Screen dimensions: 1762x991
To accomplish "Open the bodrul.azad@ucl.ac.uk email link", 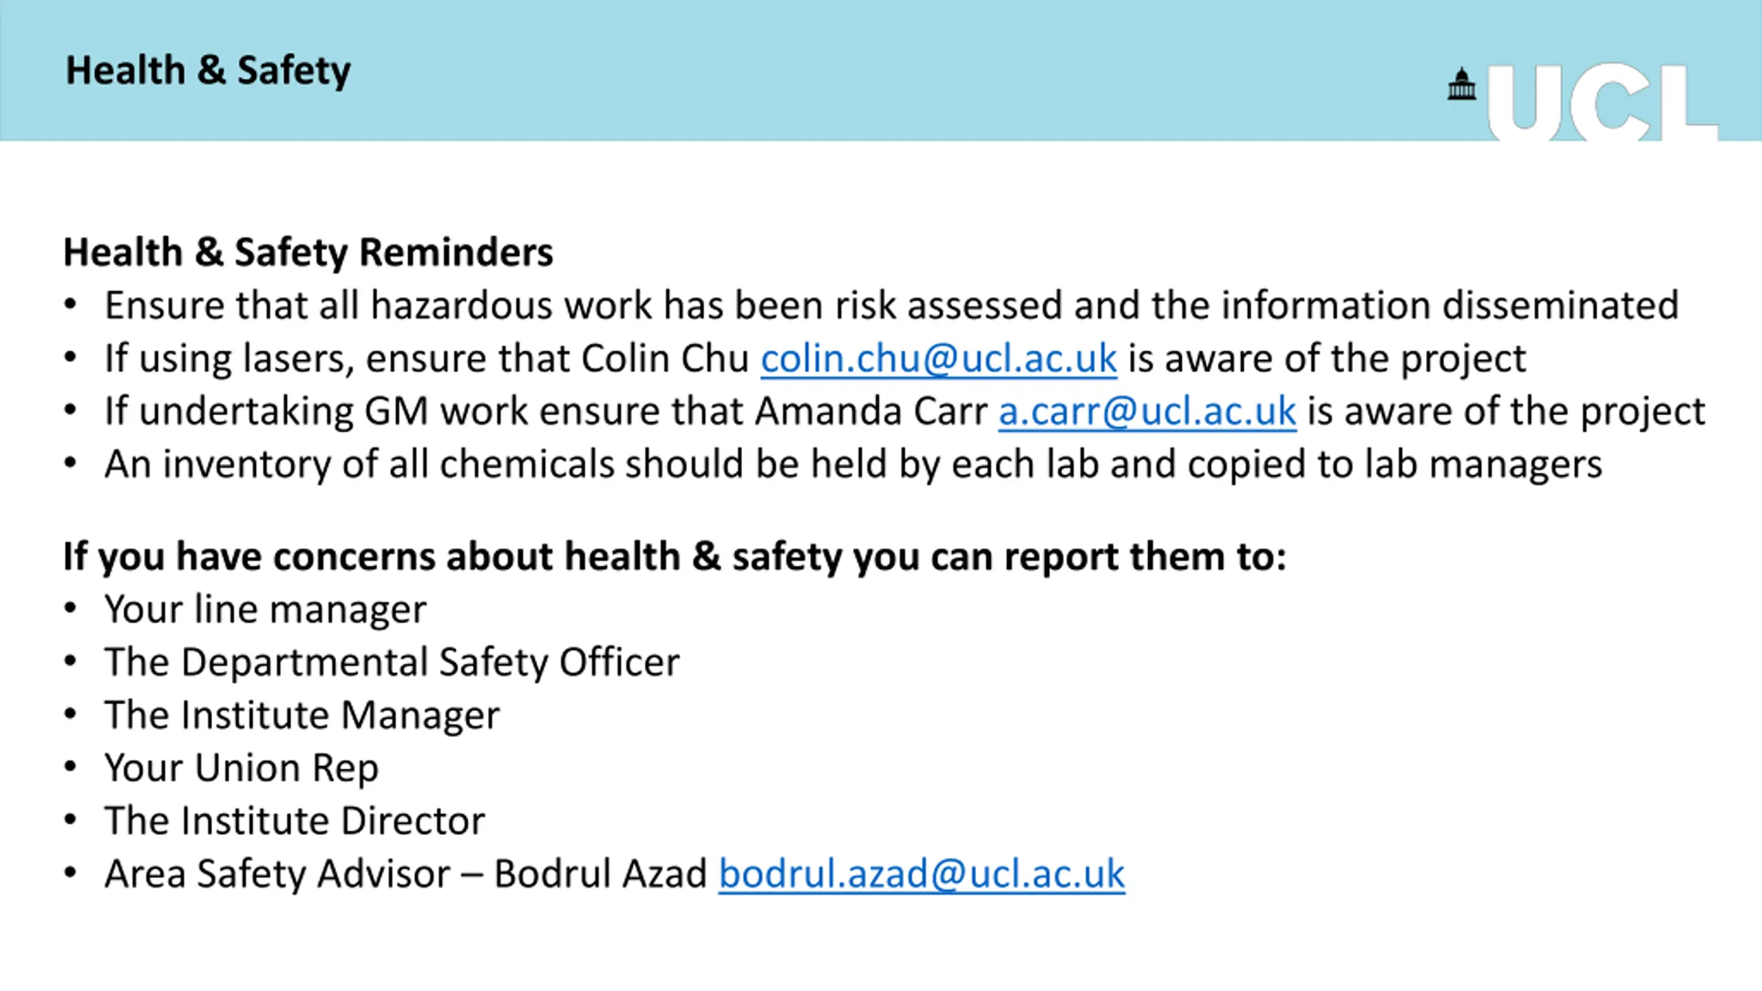I will (x=922, y=874).
